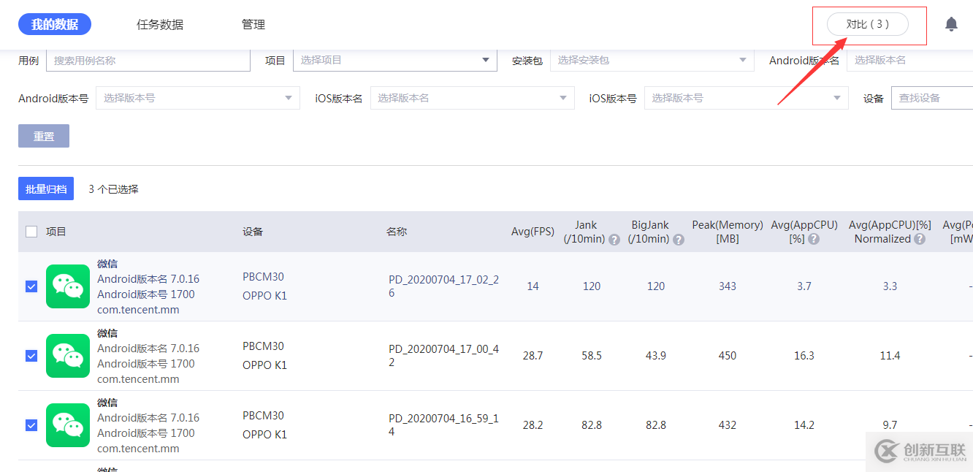This screenshot has height=472, width=973.
Task: Click the WeChat icon in the second row
Action: coord(67,355)
